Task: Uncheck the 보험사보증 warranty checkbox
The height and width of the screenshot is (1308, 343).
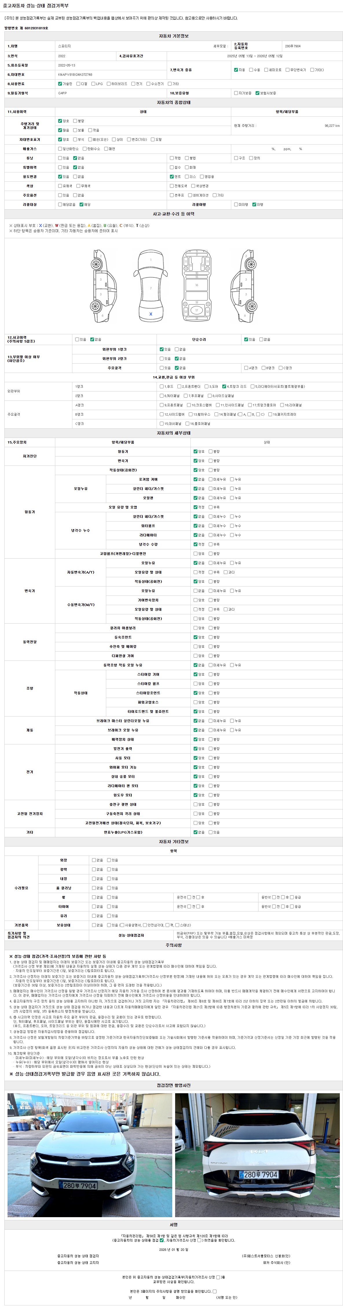Action: [257, 93]
